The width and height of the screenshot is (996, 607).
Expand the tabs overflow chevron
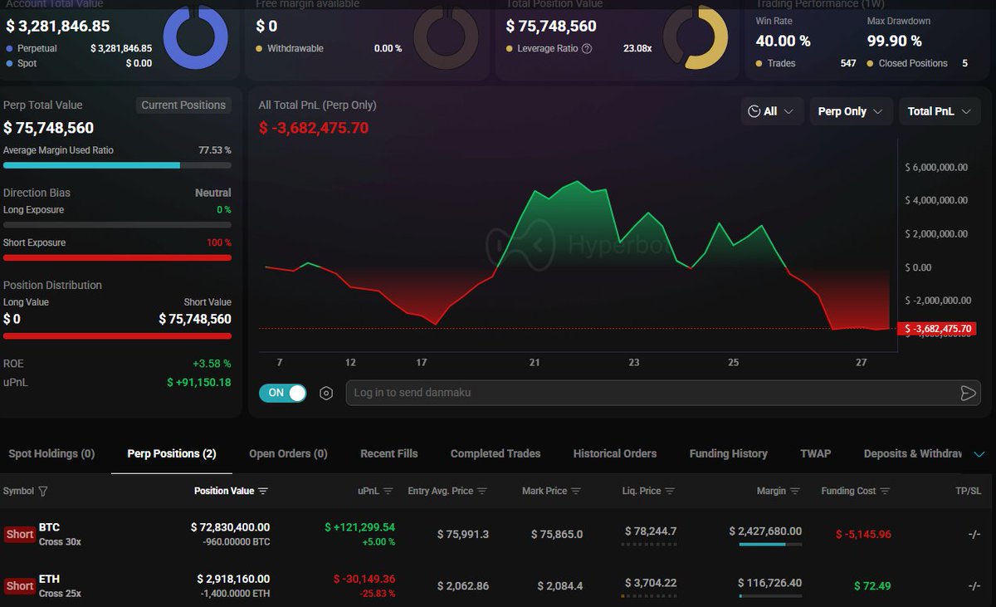pos(979,454)
